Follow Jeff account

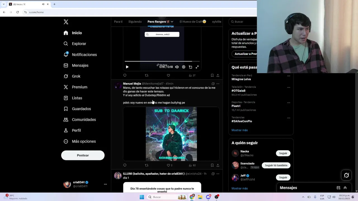point(283,177)
